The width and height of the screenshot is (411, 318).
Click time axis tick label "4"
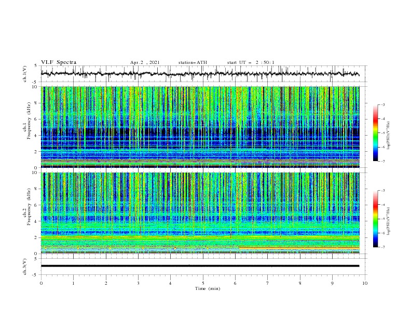pos(170,283)
